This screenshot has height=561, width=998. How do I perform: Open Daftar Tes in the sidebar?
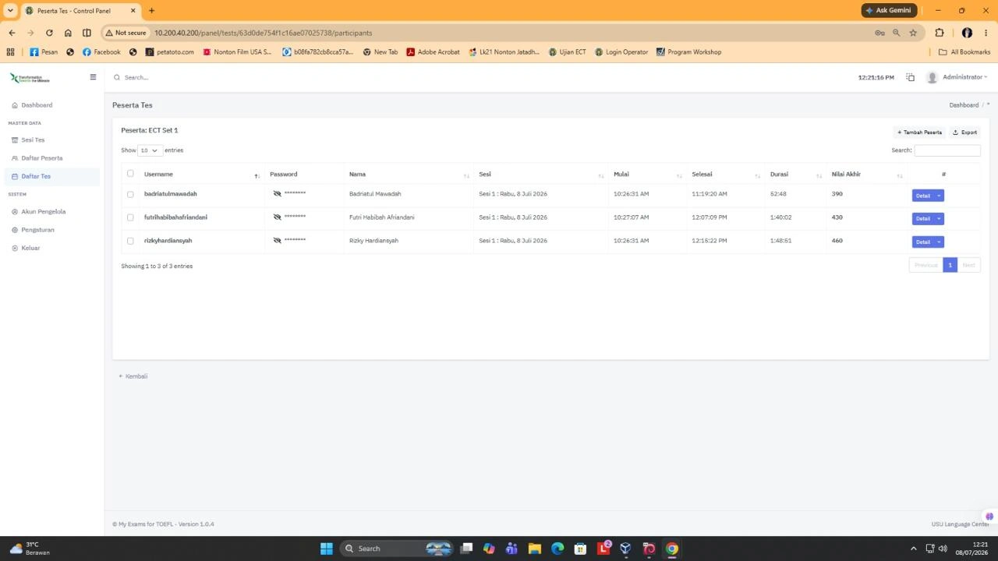pyautogui.click(x=36, y=176)
